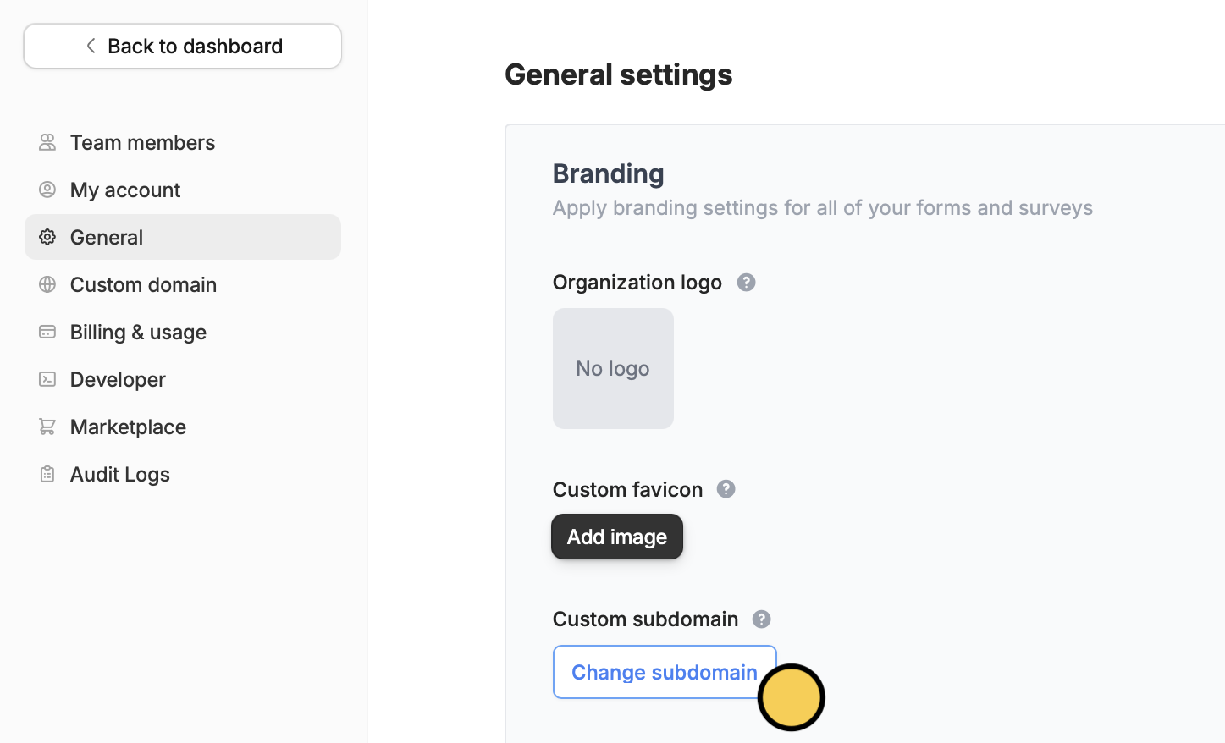Click the Audit Logs clipboard icon
The width and height of the screenshot is (1225, 743).
click(x=47, y=474)
